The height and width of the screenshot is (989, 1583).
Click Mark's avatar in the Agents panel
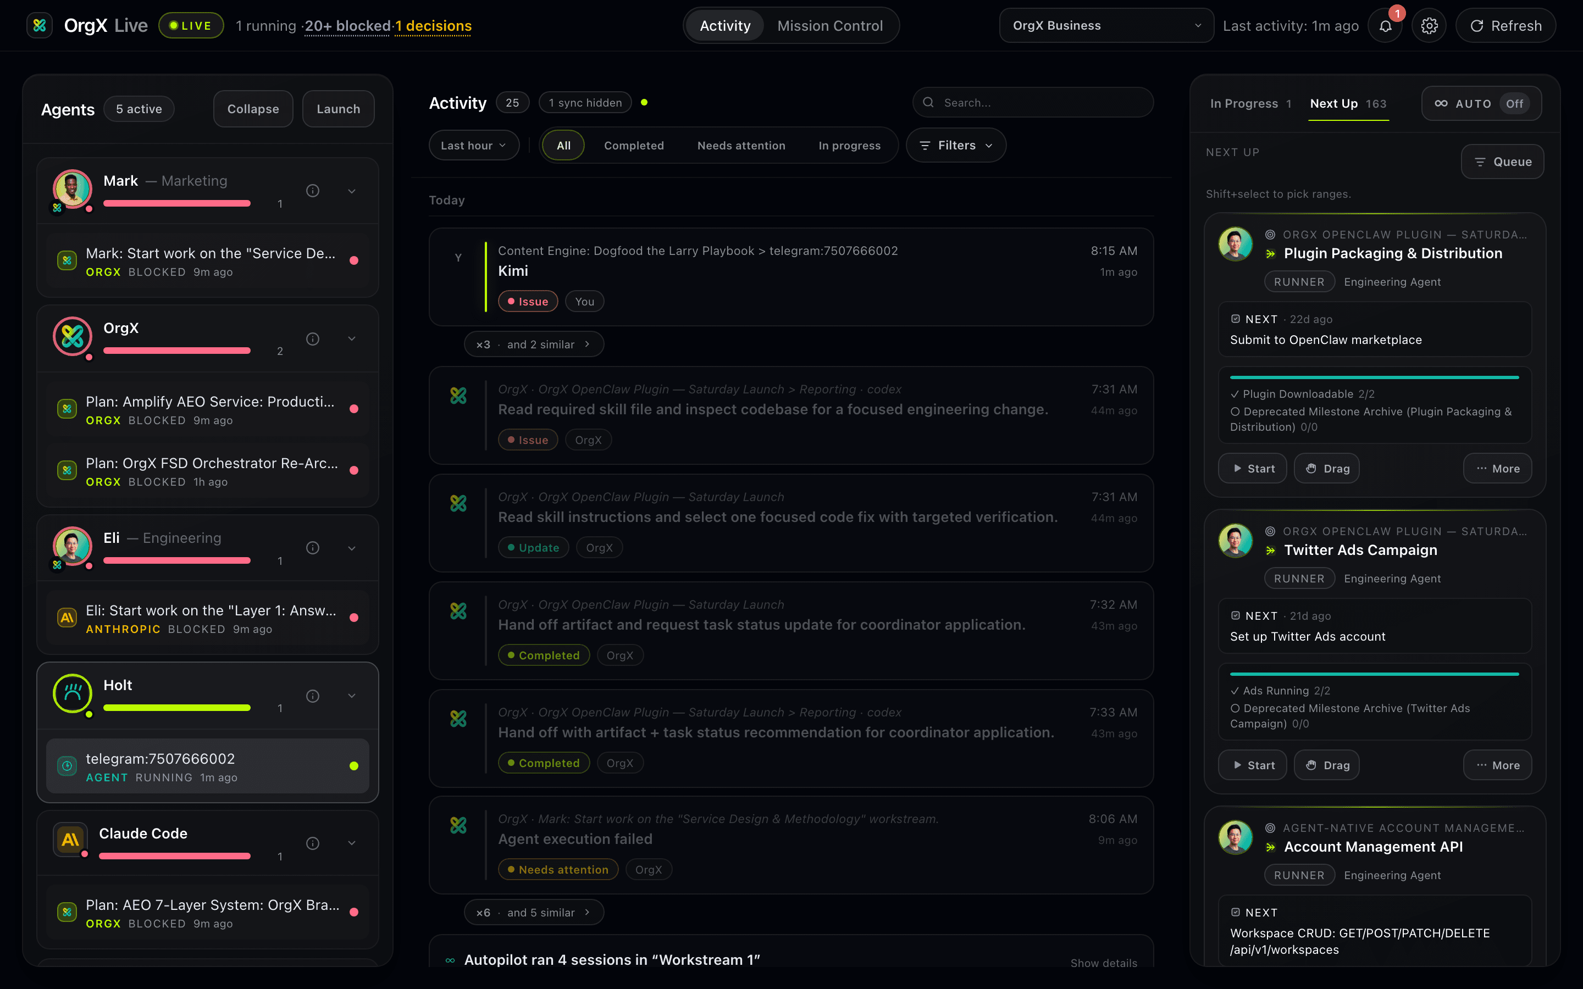[72, 189]
